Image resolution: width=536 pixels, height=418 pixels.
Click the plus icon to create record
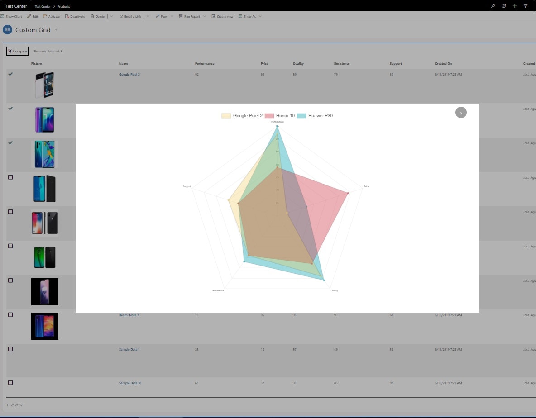(x=514, y=6)
